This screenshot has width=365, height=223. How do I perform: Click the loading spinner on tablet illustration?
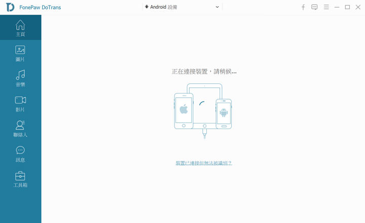tap(202, 103)
